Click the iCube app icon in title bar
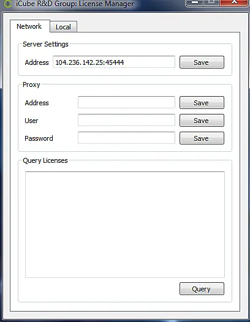 pyautogui.click(x=8, y=4)
